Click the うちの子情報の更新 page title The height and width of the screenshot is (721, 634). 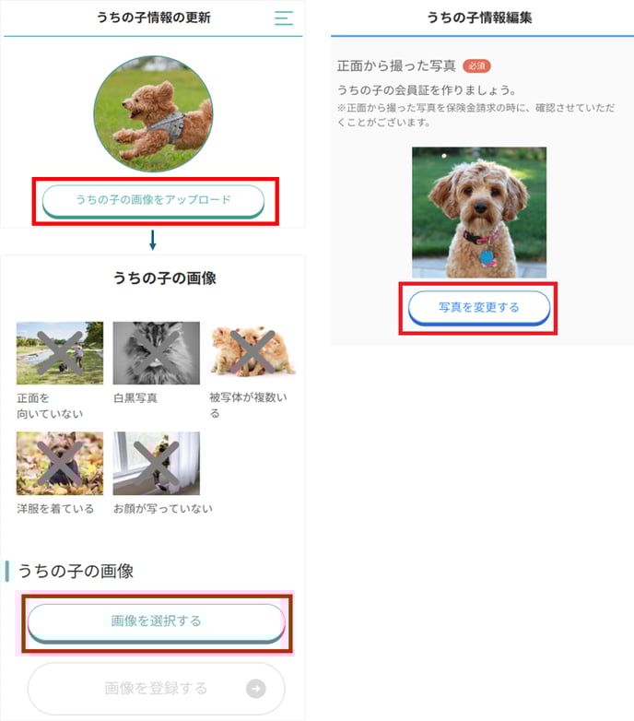154,18
